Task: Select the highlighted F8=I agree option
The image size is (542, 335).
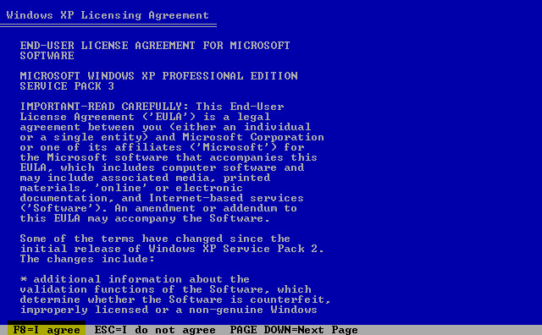Action: 47,329
